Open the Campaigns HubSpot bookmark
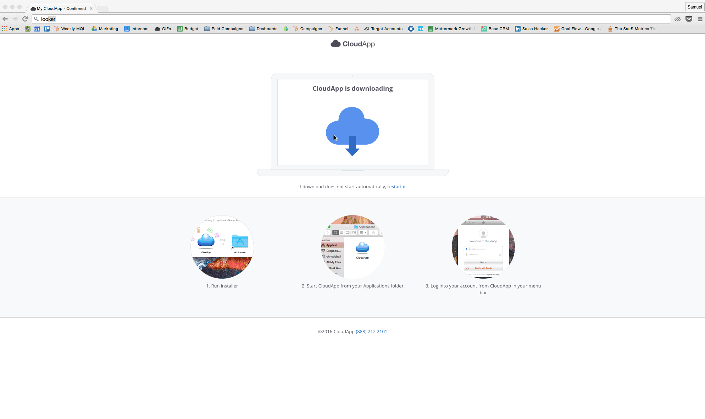The image size is (705, 419). pyautogui.click(x=308, y=29)
